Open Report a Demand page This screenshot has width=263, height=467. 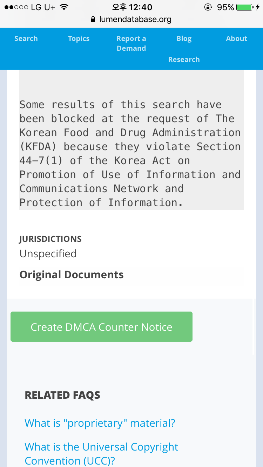click(x=131, y=43)
